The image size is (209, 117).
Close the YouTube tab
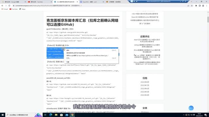coord(51,2)
